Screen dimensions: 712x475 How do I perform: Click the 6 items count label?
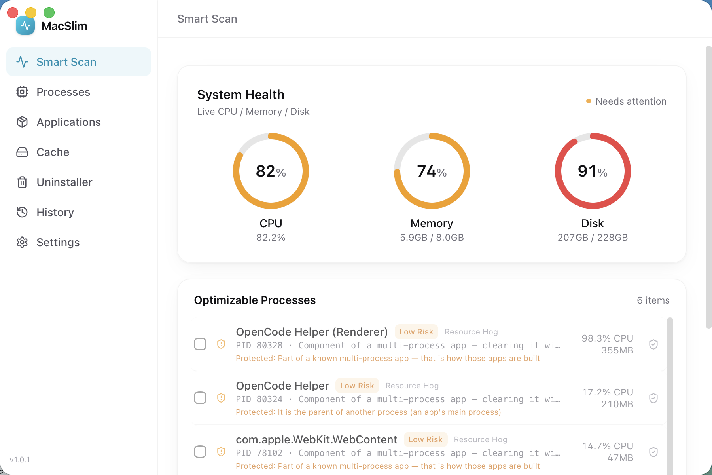[653, 300]
